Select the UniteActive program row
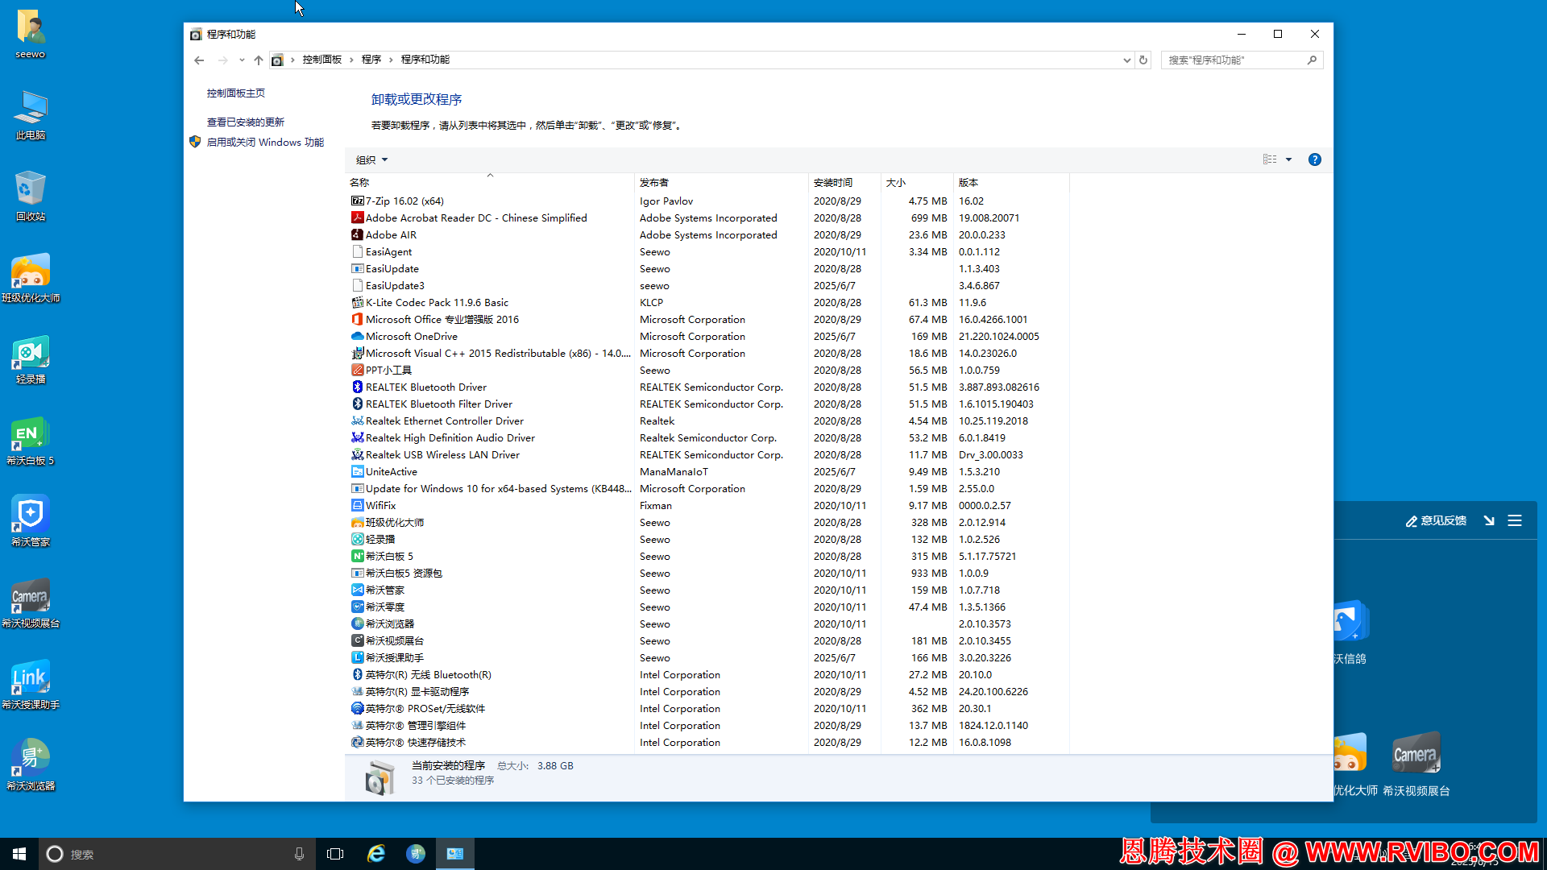Screen dimensions: 1547x870 pyautogui.click(x=709, y=472)
